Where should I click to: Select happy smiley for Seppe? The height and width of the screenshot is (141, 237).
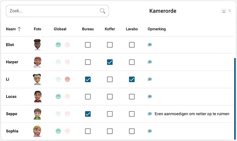58,114
